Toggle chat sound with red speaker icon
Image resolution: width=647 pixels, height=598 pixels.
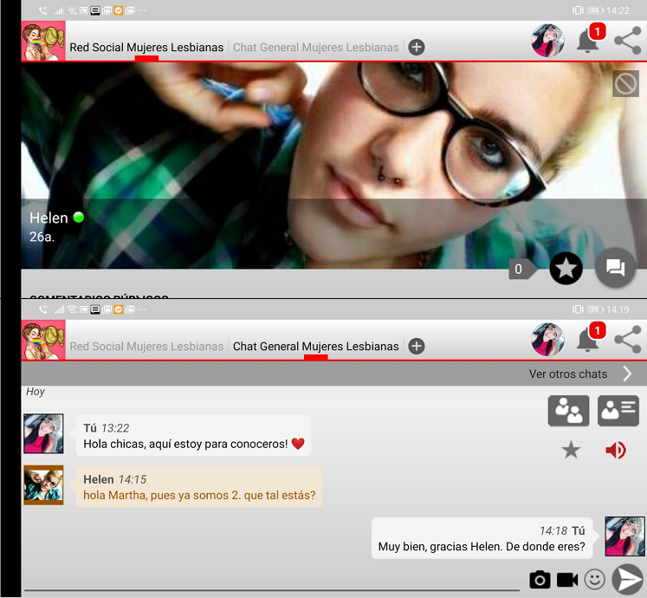(x=616, y=450)
